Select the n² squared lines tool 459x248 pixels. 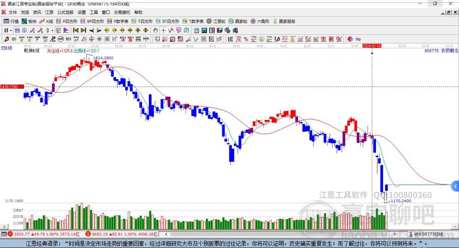pos(76,39)
